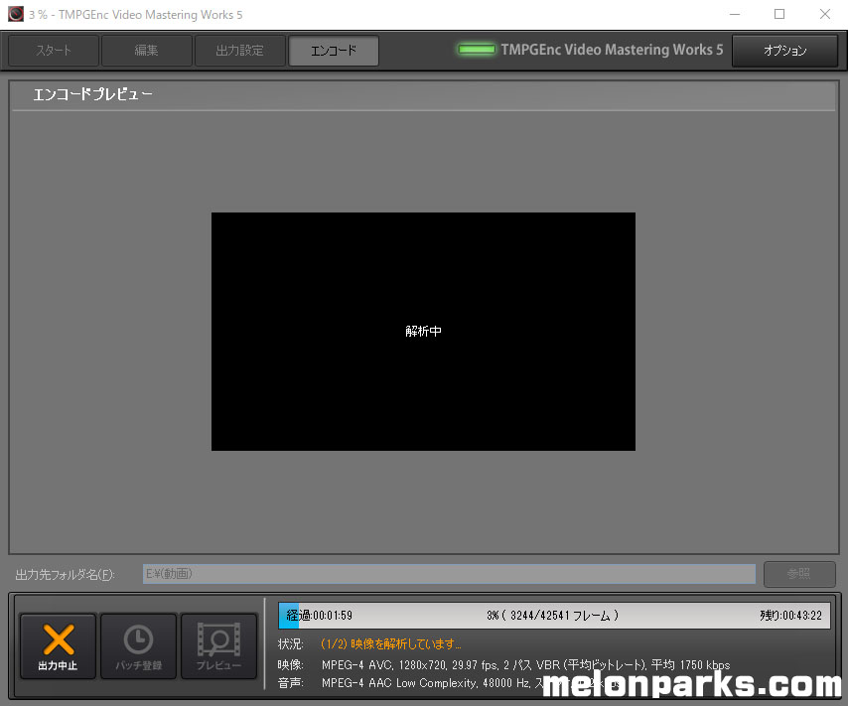Open the 出力設定 tab
Screen dimensions: 848x706
(x=239, y=51)
